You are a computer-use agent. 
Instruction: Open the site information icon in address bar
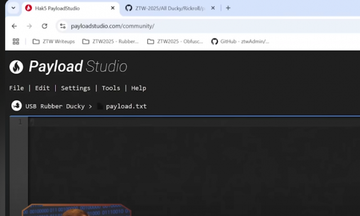pyautogui.click(x=63, y=26)
